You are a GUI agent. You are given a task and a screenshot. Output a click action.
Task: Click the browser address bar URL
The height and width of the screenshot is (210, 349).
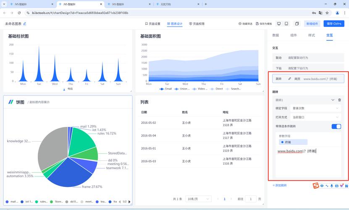(80, 13)
